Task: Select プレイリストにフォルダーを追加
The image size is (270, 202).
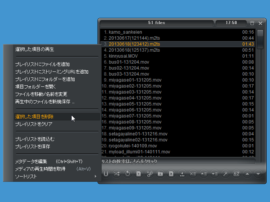Action: click(57, 79)
